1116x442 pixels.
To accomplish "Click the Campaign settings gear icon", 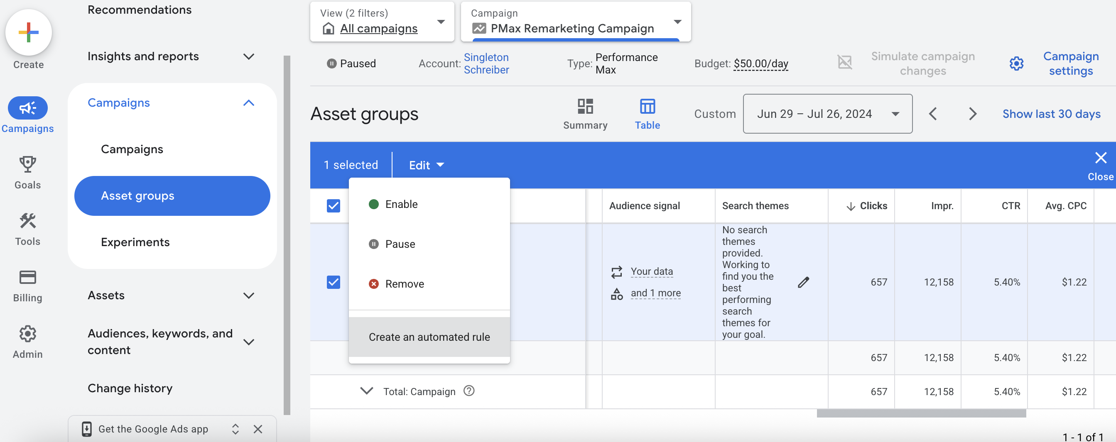I will (x=1016, y=63).
